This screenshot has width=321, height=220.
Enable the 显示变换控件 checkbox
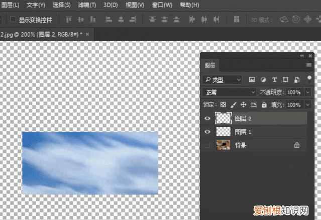[x=12, y=20]
